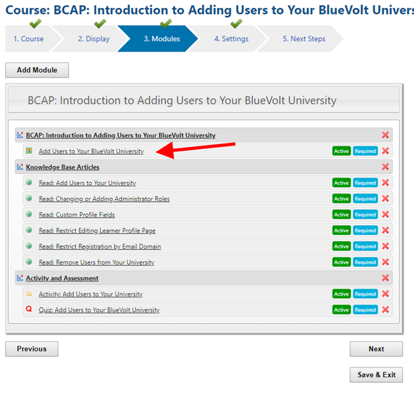Delete the BCAP Introduction module group
Screen dimensions: 414x400
click(385, 135)
